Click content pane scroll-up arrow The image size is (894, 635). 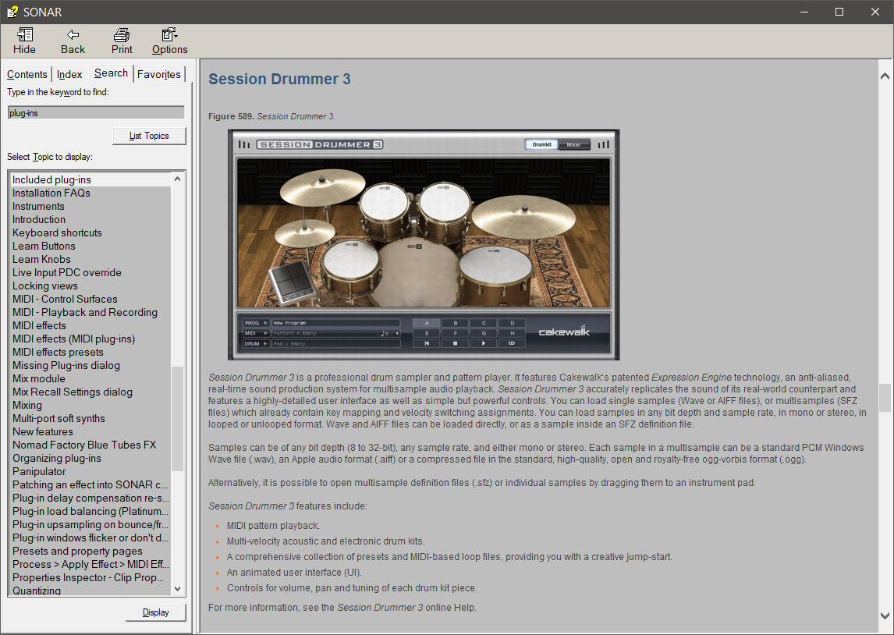pos(885,76)
